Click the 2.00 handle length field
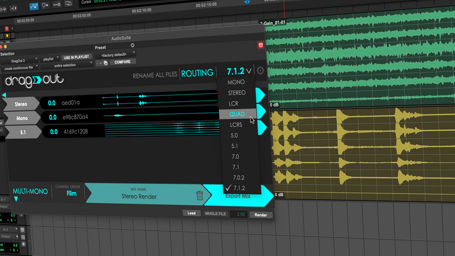This screenshot has width=455, height=256. click(x=241, y=214)
